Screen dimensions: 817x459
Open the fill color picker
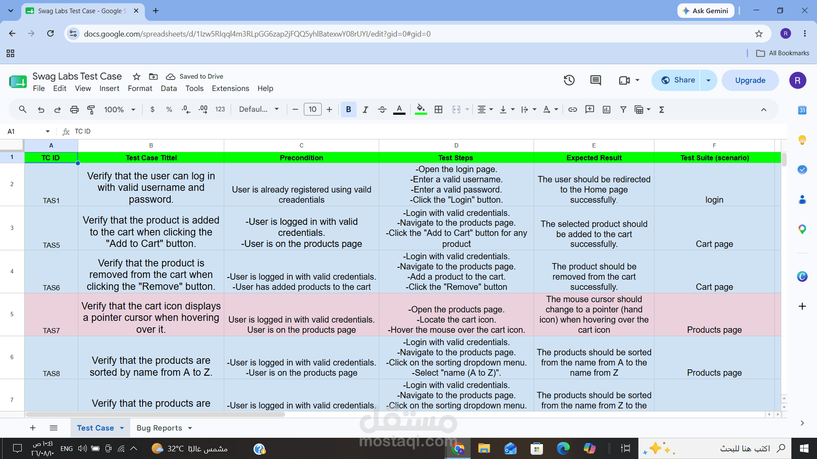coord(421,110)
